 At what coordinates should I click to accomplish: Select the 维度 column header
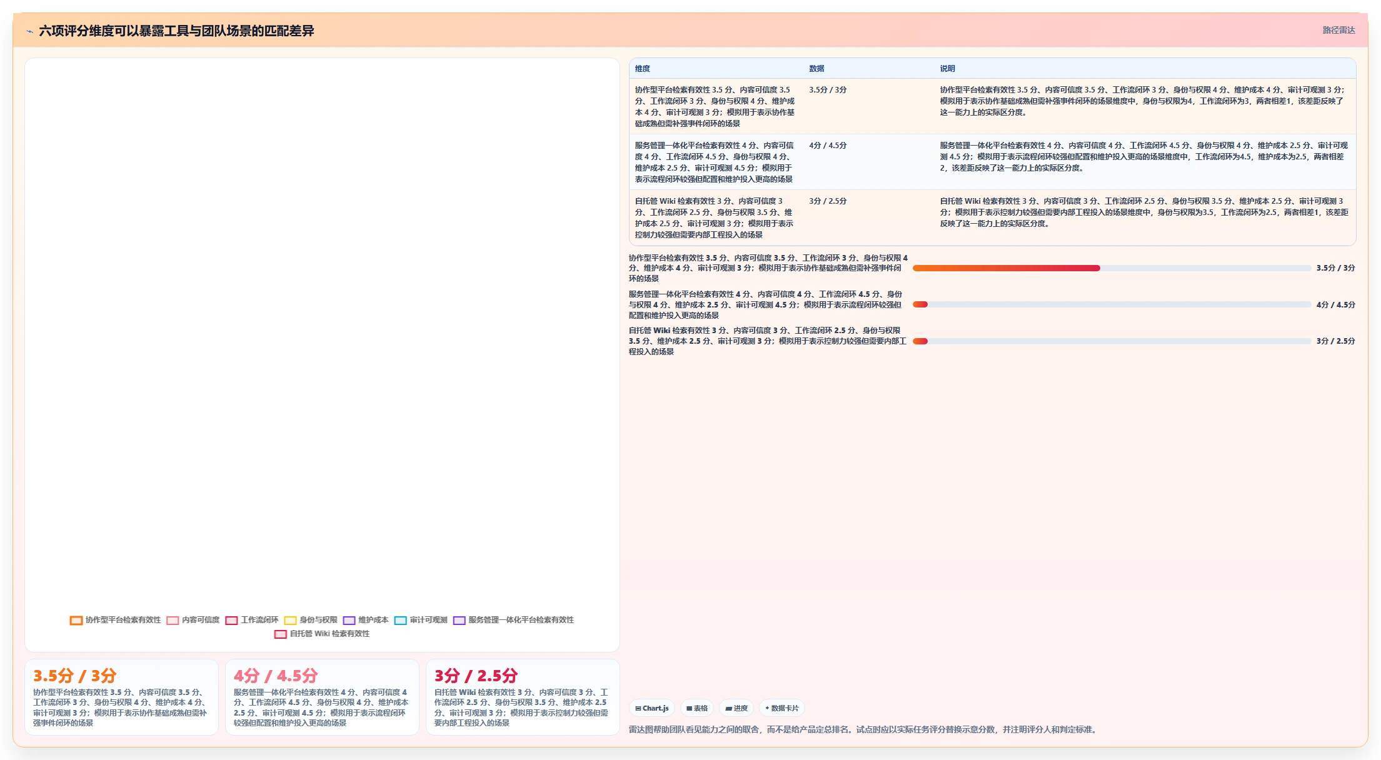(643, 69)
